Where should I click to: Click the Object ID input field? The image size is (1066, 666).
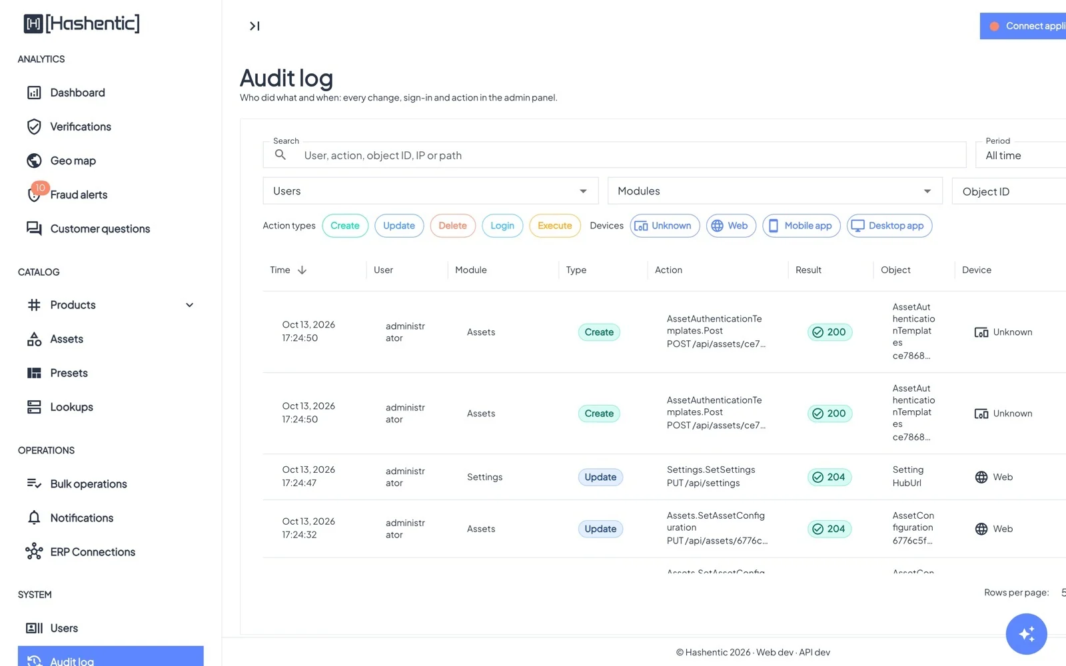pos(1009,192)
